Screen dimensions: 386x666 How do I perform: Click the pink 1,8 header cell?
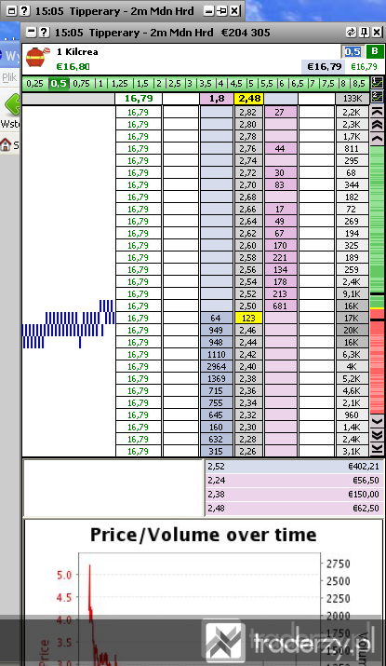(x=217, y=99)
